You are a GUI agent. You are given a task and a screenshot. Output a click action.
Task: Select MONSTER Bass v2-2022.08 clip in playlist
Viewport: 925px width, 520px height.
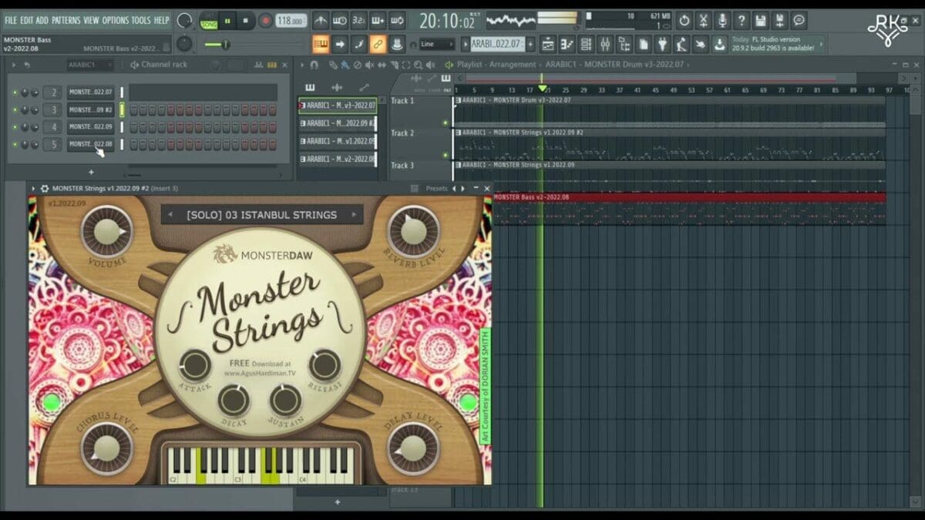click(689, 197)
